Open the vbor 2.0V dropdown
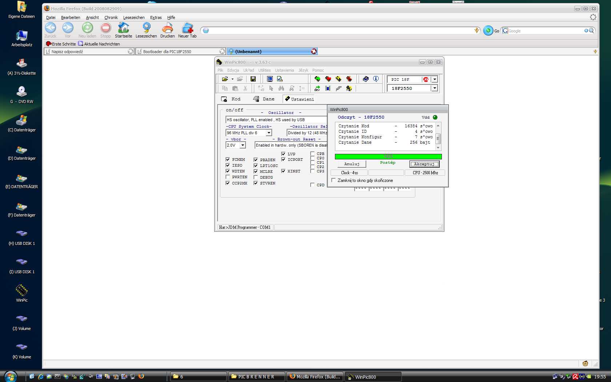The width and height of the screenshot is (611, 382). pyautogui.click(x=243, y=145)
